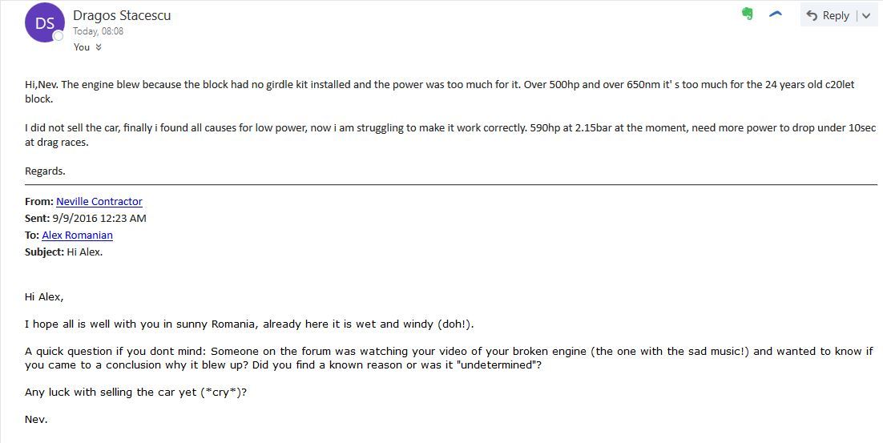
Task: Open the DS sender avatar
Action: (45, 22)
